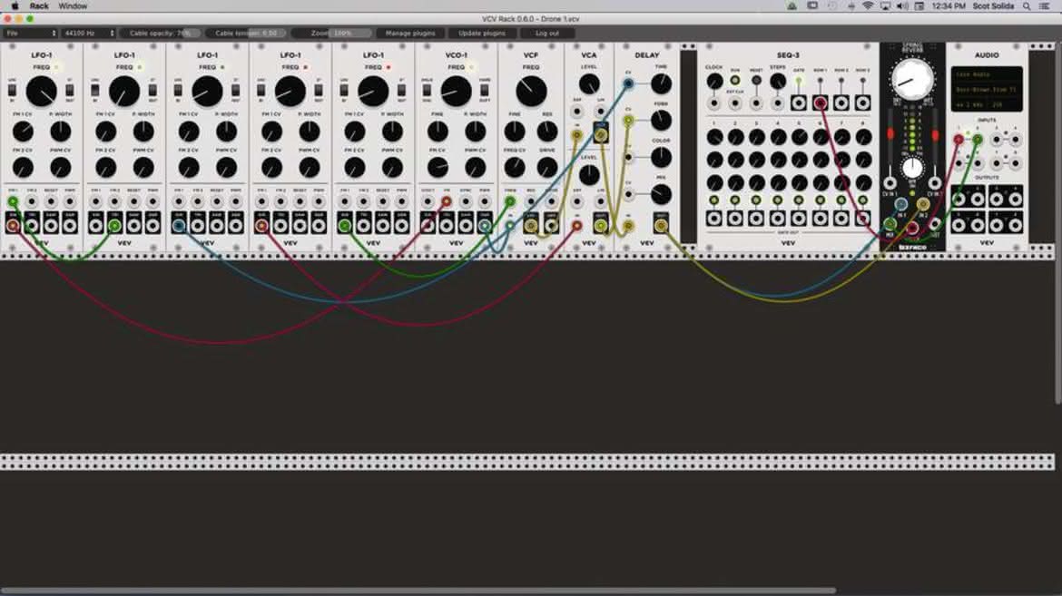
Task: Click the lower VCA channel IN jack
Action: 577,226
